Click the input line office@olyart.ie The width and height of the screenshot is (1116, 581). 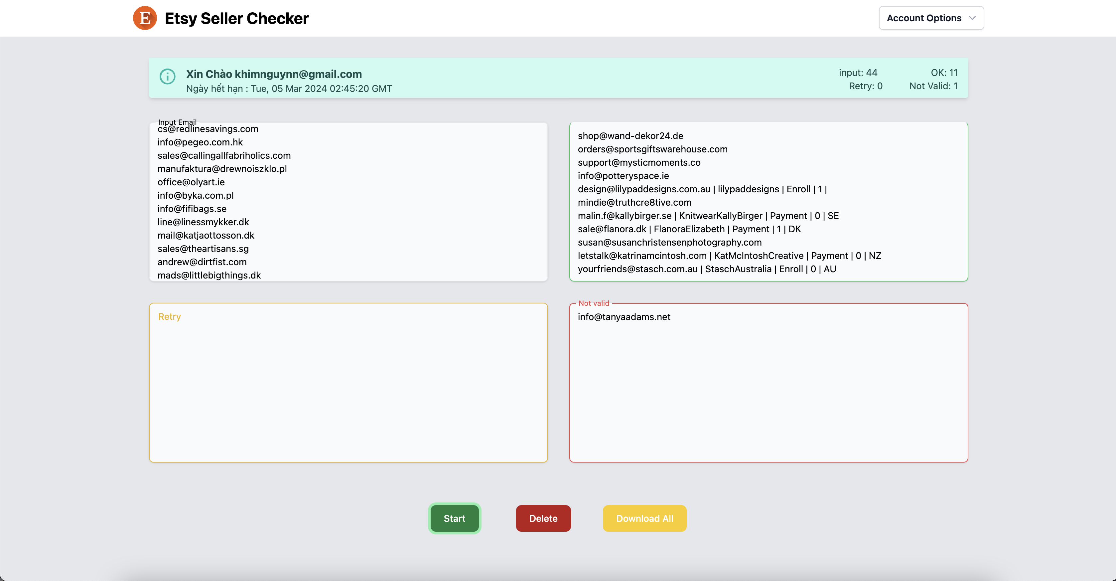click(191, 182)
